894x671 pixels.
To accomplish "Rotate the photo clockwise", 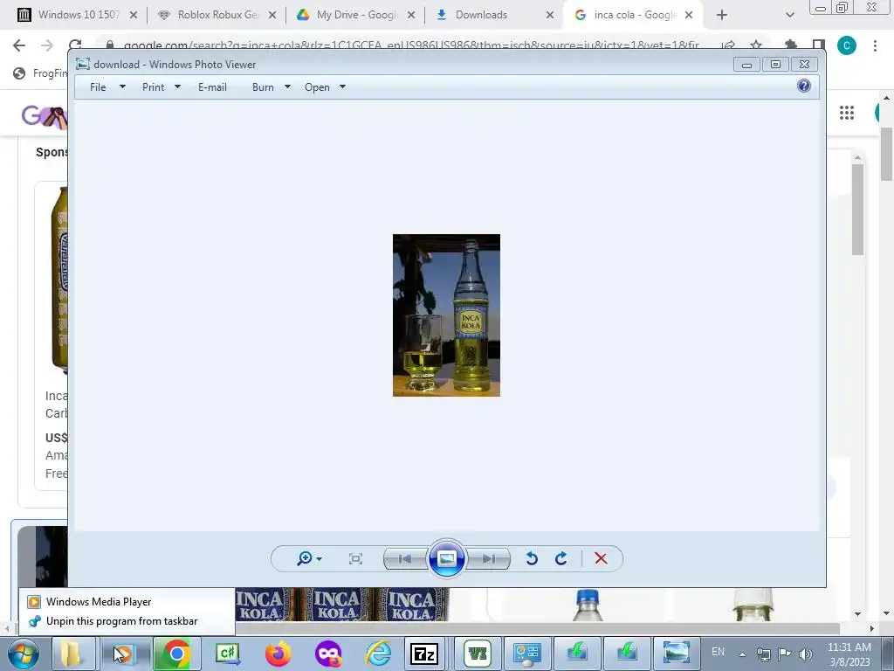I will 561,558.
